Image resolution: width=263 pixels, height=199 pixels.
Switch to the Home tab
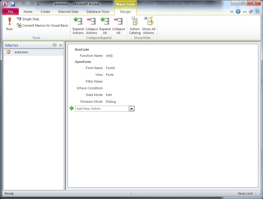(x=28, y=12)
